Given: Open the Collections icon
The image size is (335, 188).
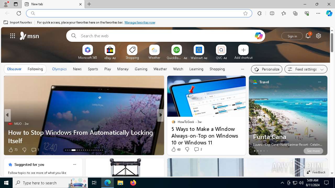Looking at the screenshot, I should [x=295, y=13].
